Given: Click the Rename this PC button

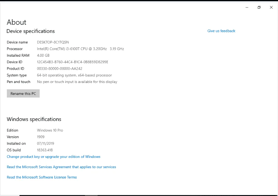Looking at the screenshot, I should click(23, 94).
